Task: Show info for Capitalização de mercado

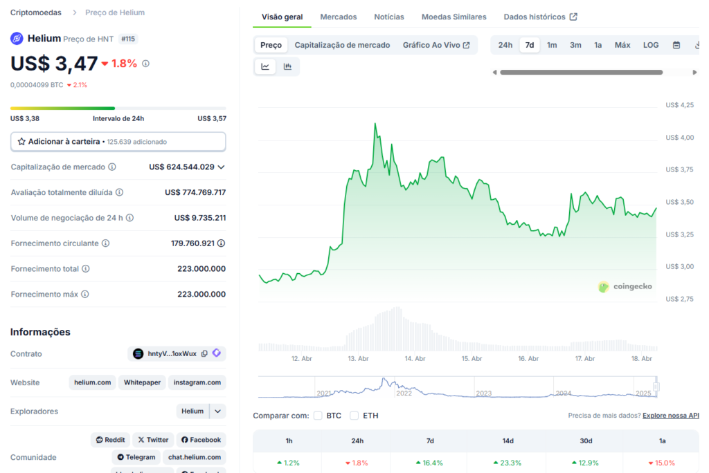Action: [112, 167]
